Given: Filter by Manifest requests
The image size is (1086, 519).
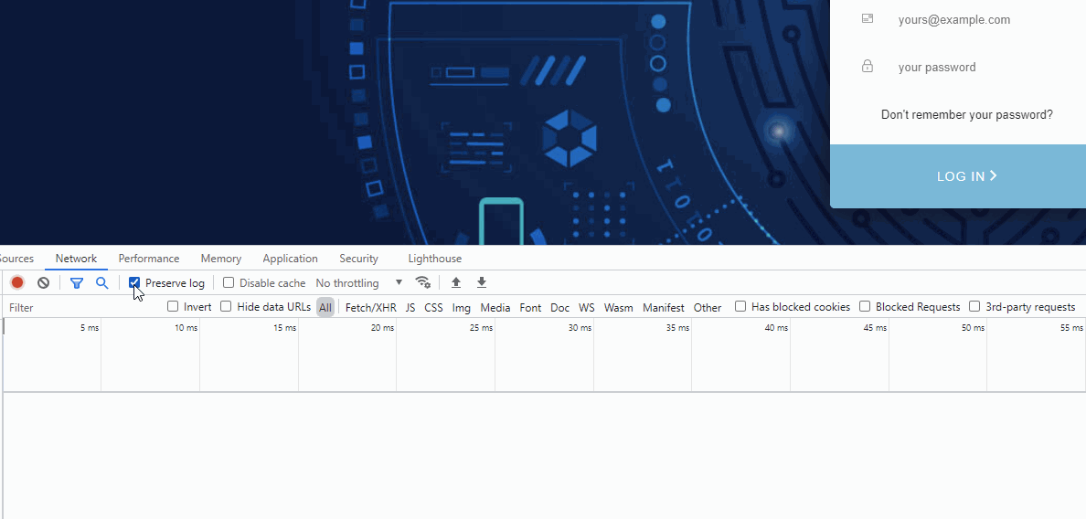Looking at the screenshot, I should (664, 307).
